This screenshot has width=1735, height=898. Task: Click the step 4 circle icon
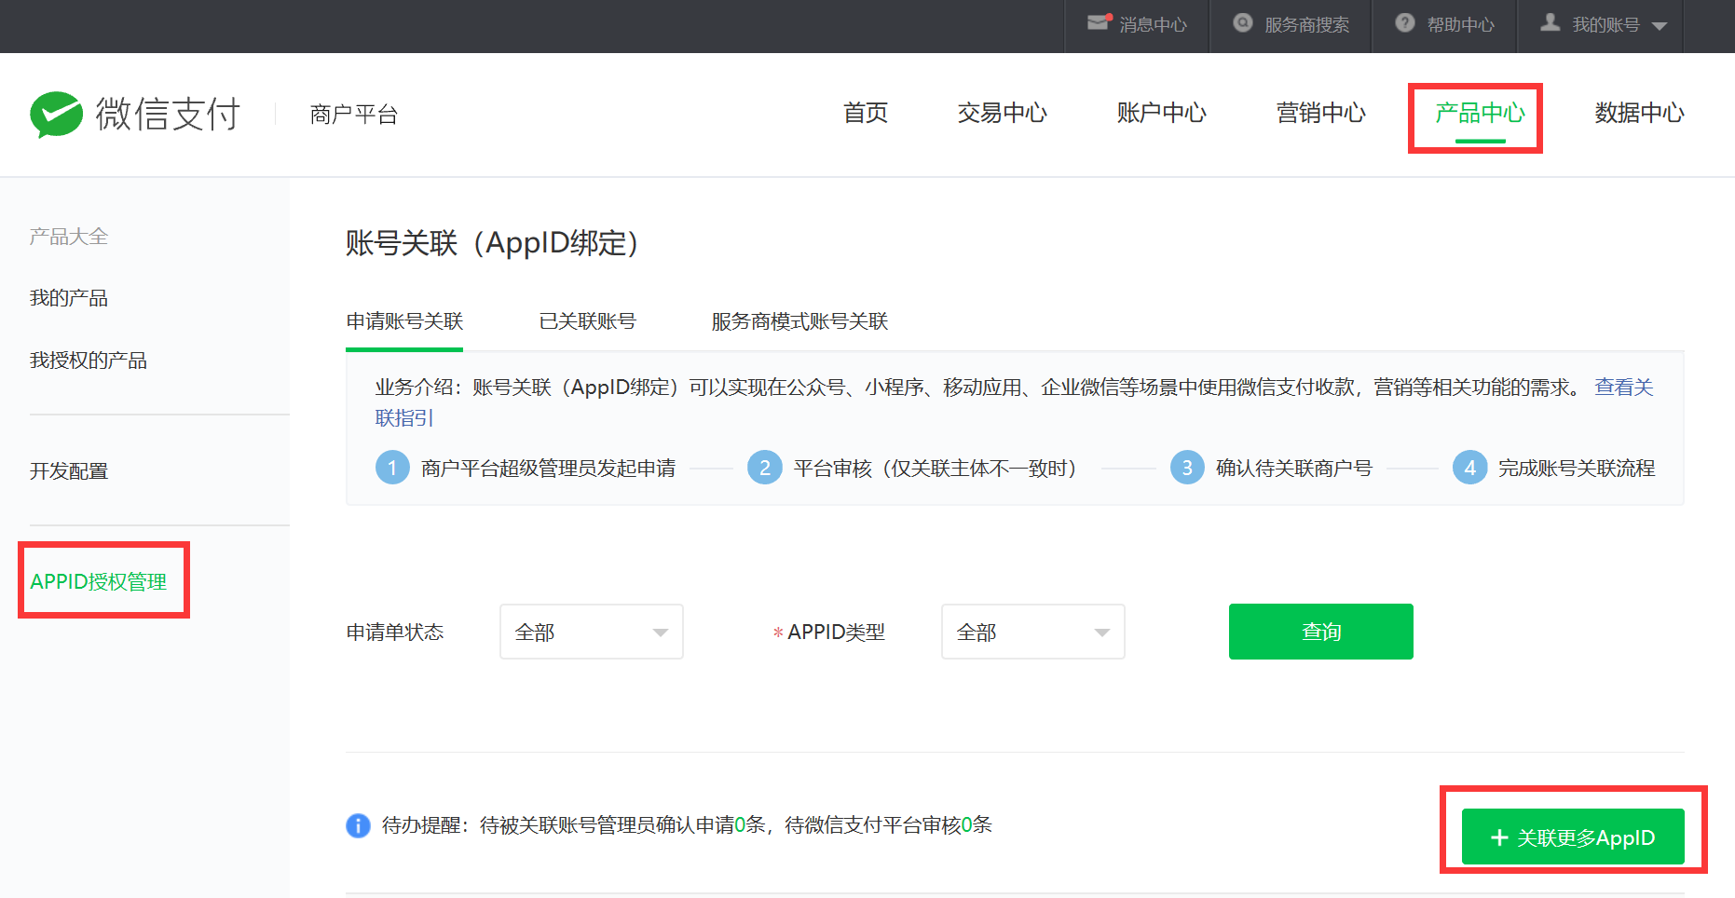(x=1469, y=468)
